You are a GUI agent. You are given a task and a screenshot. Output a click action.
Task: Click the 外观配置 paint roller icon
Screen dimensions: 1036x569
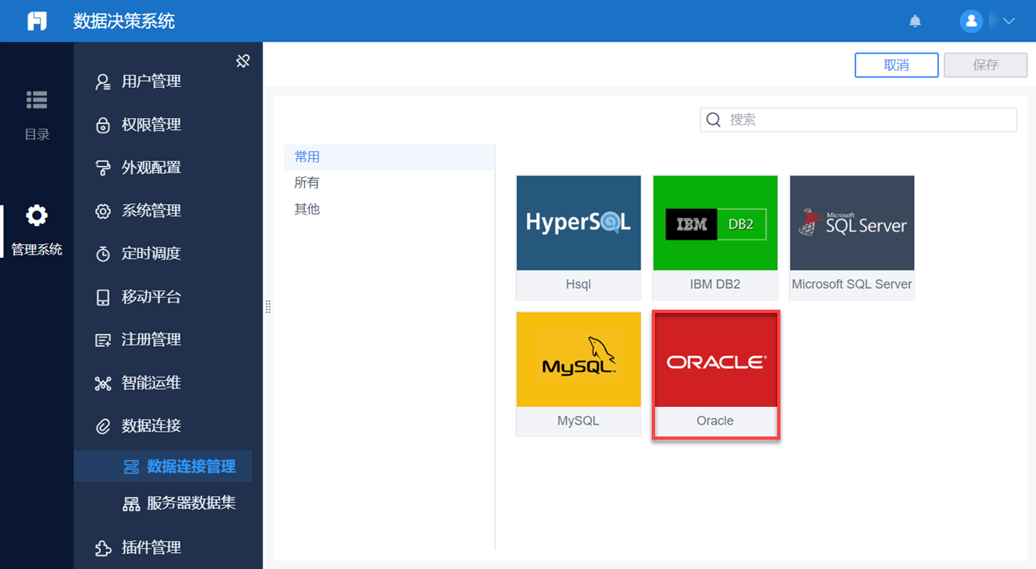(x=103, y=168)
